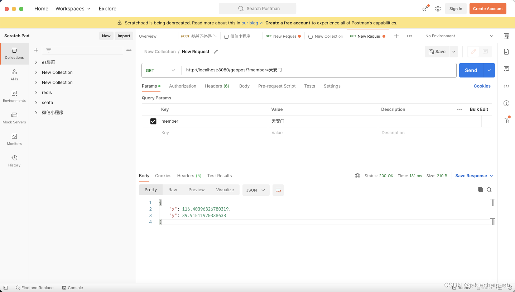Open Save button dropdown arrow
The image size is (515, 292).
[454, 52]
